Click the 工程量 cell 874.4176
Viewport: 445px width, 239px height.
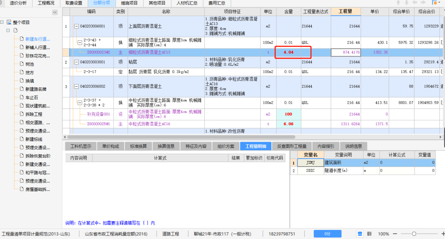346,52
